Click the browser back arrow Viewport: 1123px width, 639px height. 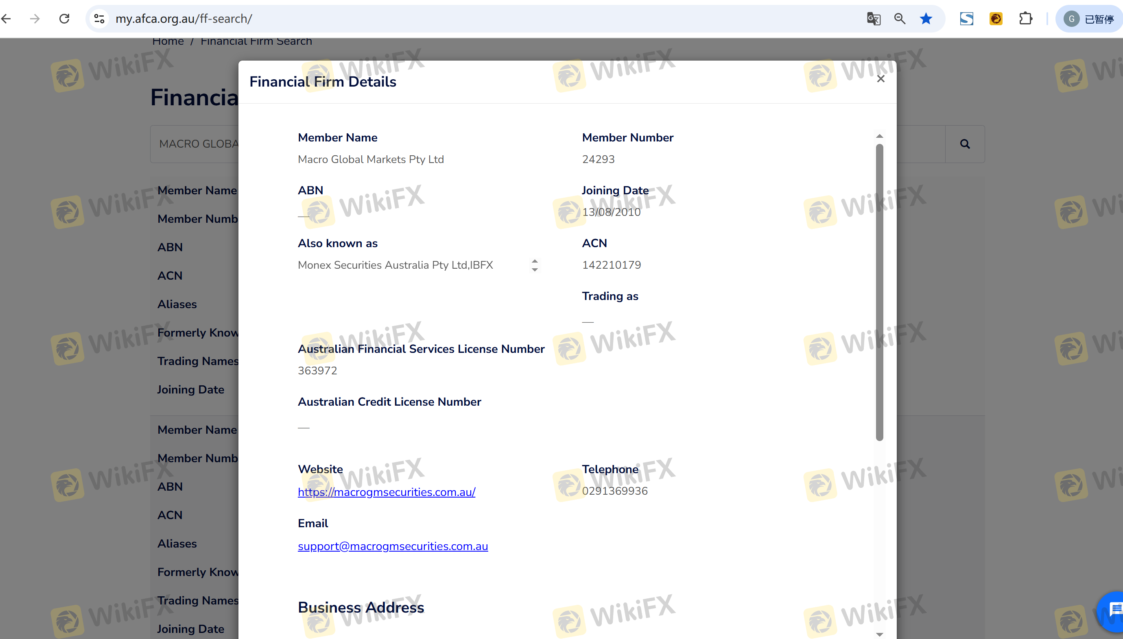click(6, 18)
